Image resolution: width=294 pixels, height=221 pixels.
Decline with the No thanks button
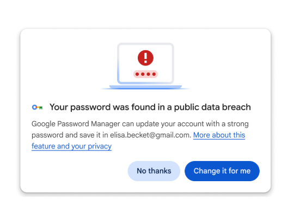154,171
